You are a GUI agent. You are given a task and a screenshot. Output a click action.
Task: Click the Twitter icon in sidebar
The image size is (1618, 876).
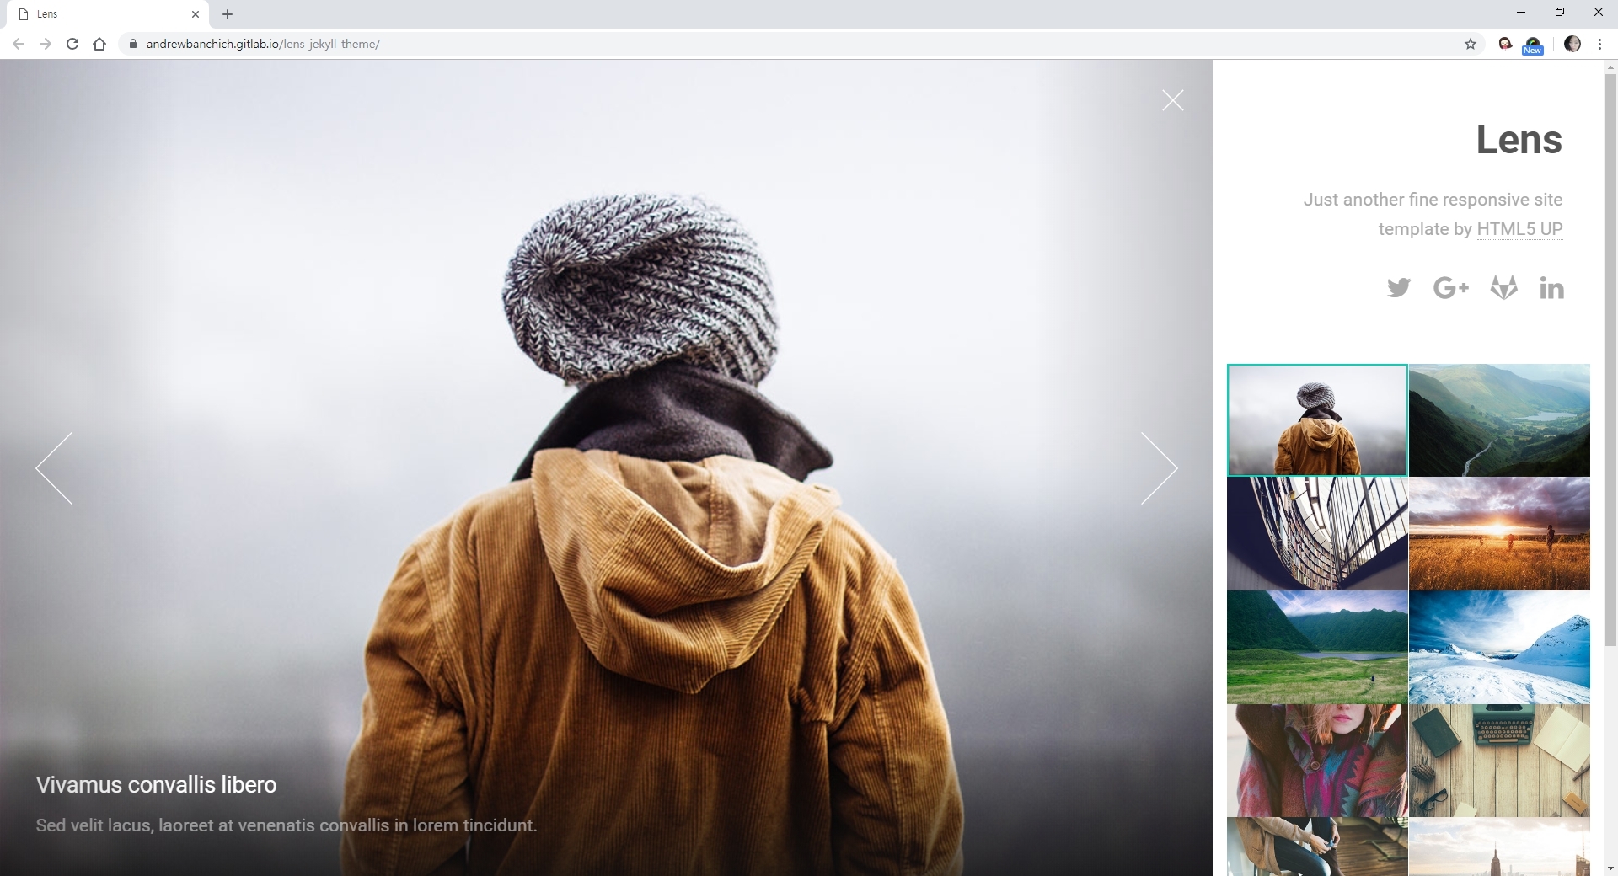(1398, 288)
